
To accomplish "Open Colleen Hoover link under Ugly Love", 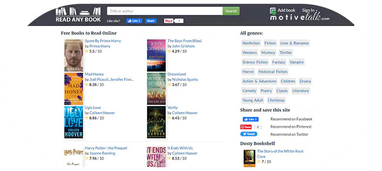I will 102,113.
